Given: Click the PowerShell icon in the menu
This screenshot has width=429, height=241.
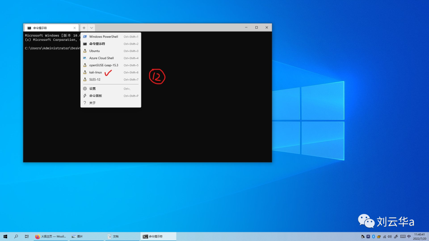Looking at the screenshot, I should coord(85,36).
